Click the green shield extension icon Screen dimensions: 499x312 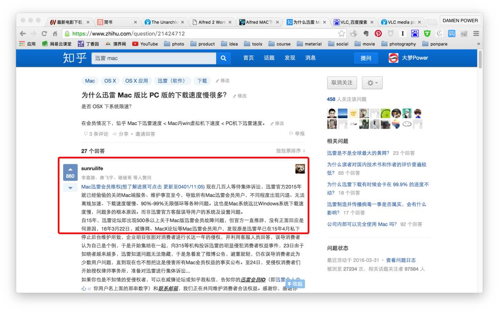click(427, 33)
